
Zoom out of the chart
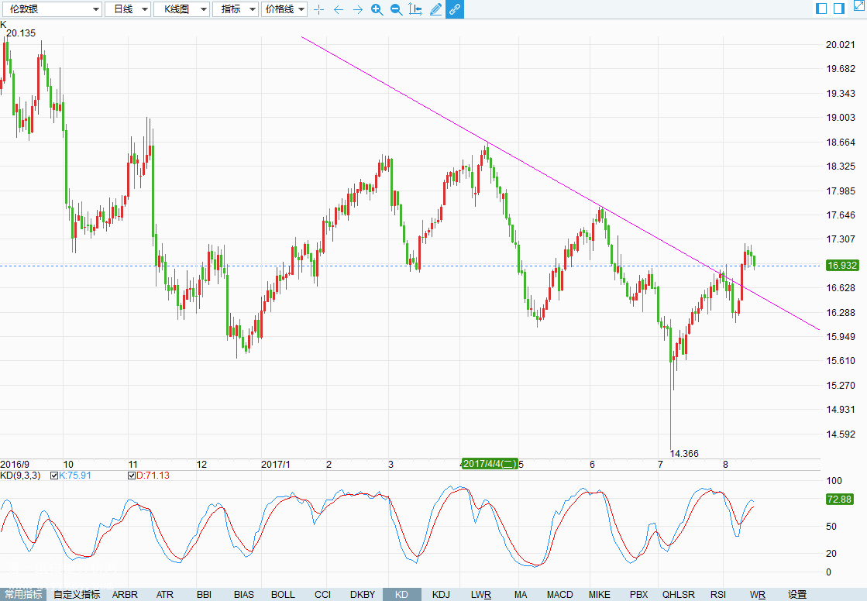[x=396, y=9]
